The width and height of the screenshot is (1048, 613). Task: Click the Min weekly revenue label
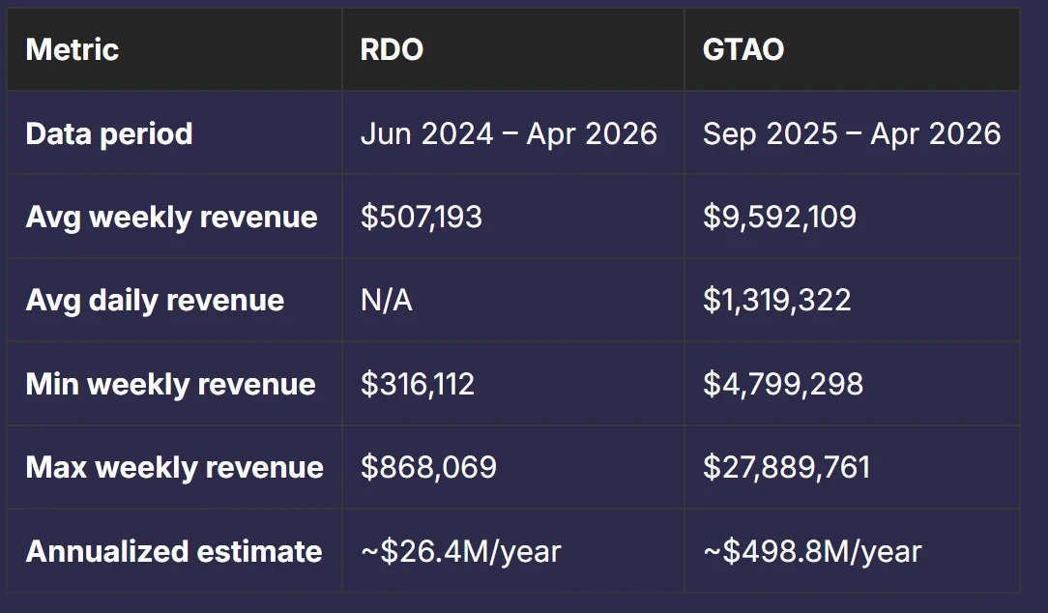pyautogui.click(x=170, y=385)
